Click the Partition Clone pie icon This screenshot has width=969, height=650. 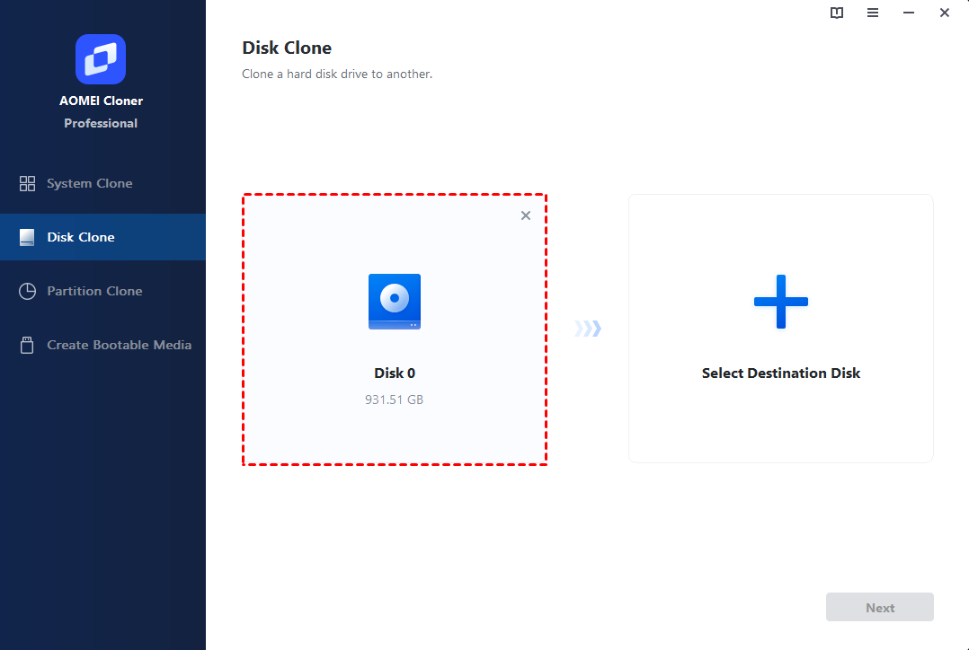27,291
